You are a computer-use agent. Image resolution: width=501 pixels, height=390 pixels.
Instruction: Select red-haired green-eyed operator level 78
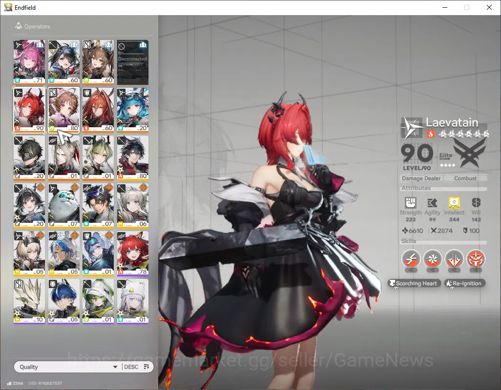(133, 253)
